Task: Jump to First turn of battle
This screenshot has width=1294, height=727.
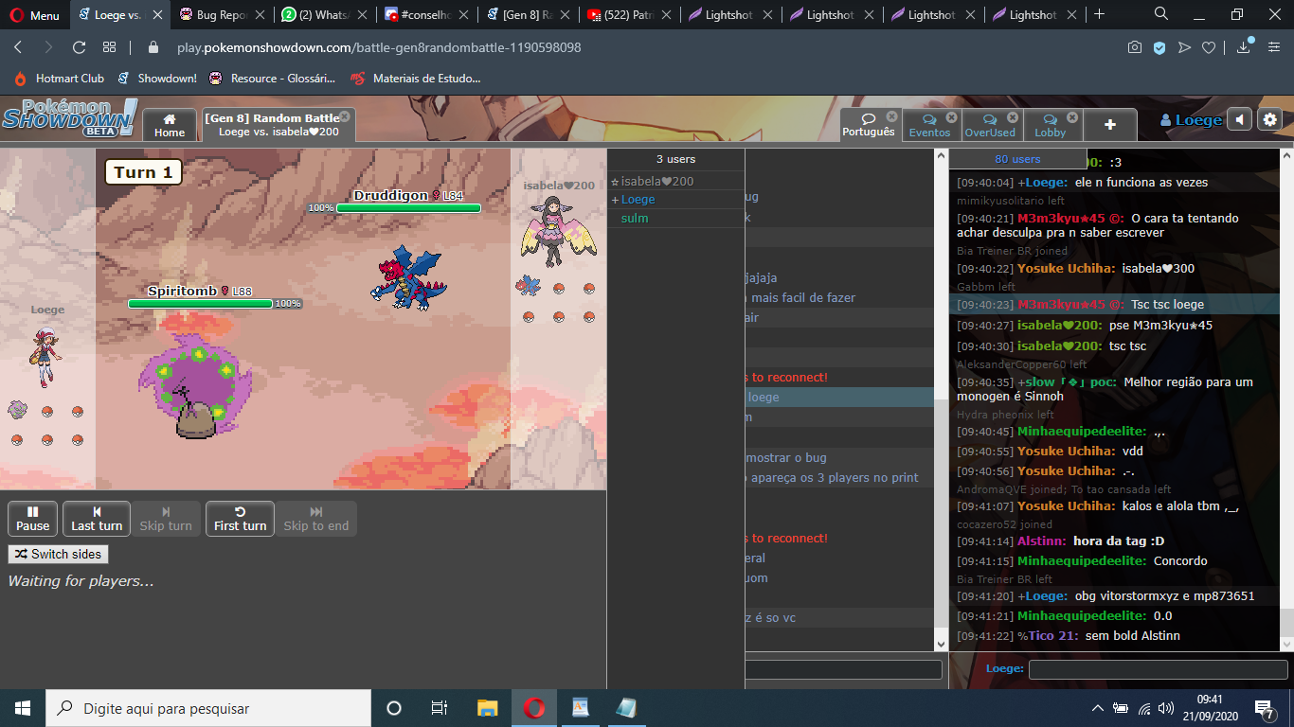Action: pos(240,519)
